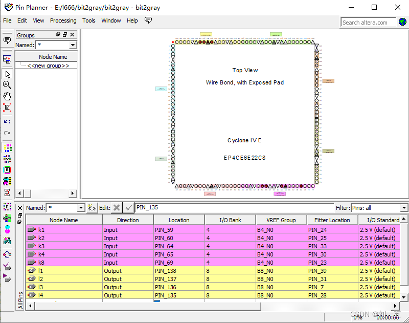Select the l4 node name cell
Image resolution: width=409 pixels, height=323 pixels.
[64, 295]
